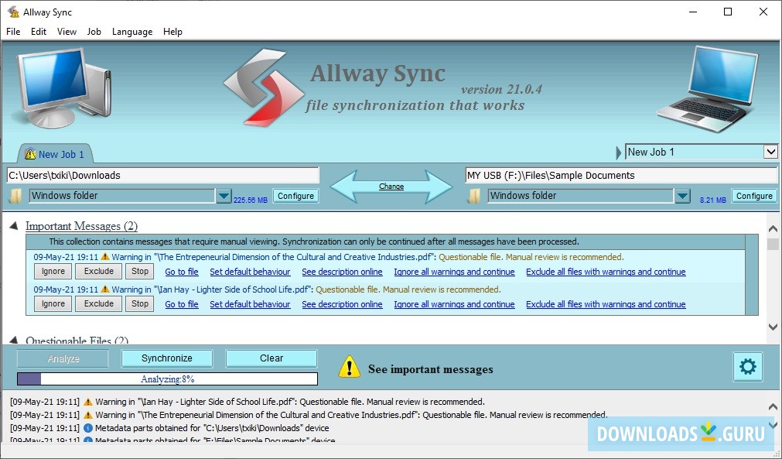Image resolution: width=782 pixels, height=459 pixels.
Task: Click Configure for the left Downloads folder
Action: 295,196
